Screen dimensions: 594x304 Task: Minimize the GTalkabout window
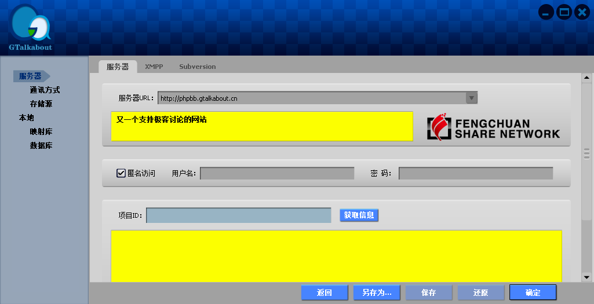point(546,13)
